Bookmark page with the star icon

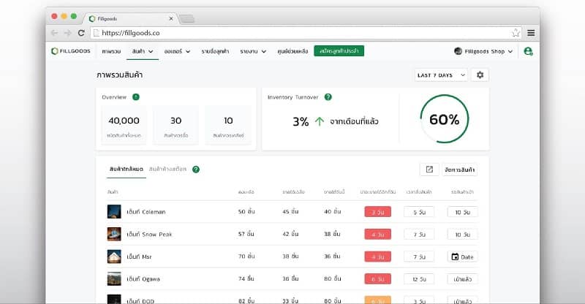[516, 33]
